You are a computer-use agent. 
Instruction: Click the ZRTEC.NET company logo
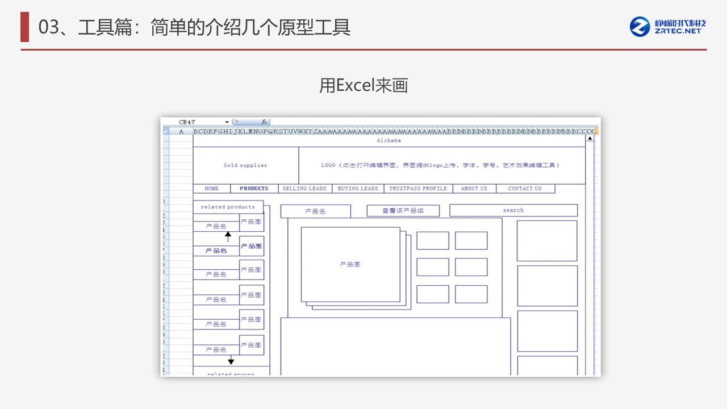668,26
